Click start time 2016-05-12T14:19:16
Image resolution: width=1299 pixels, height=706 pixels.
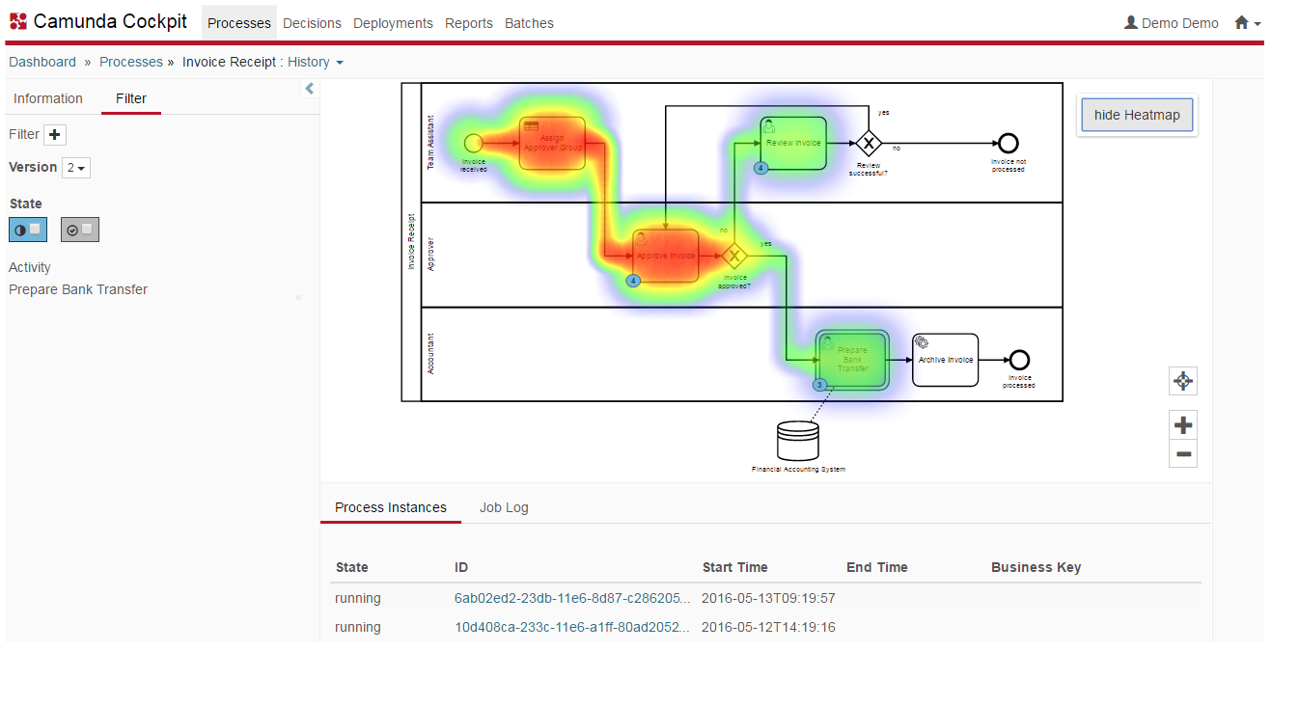click(x=768, y=627)
